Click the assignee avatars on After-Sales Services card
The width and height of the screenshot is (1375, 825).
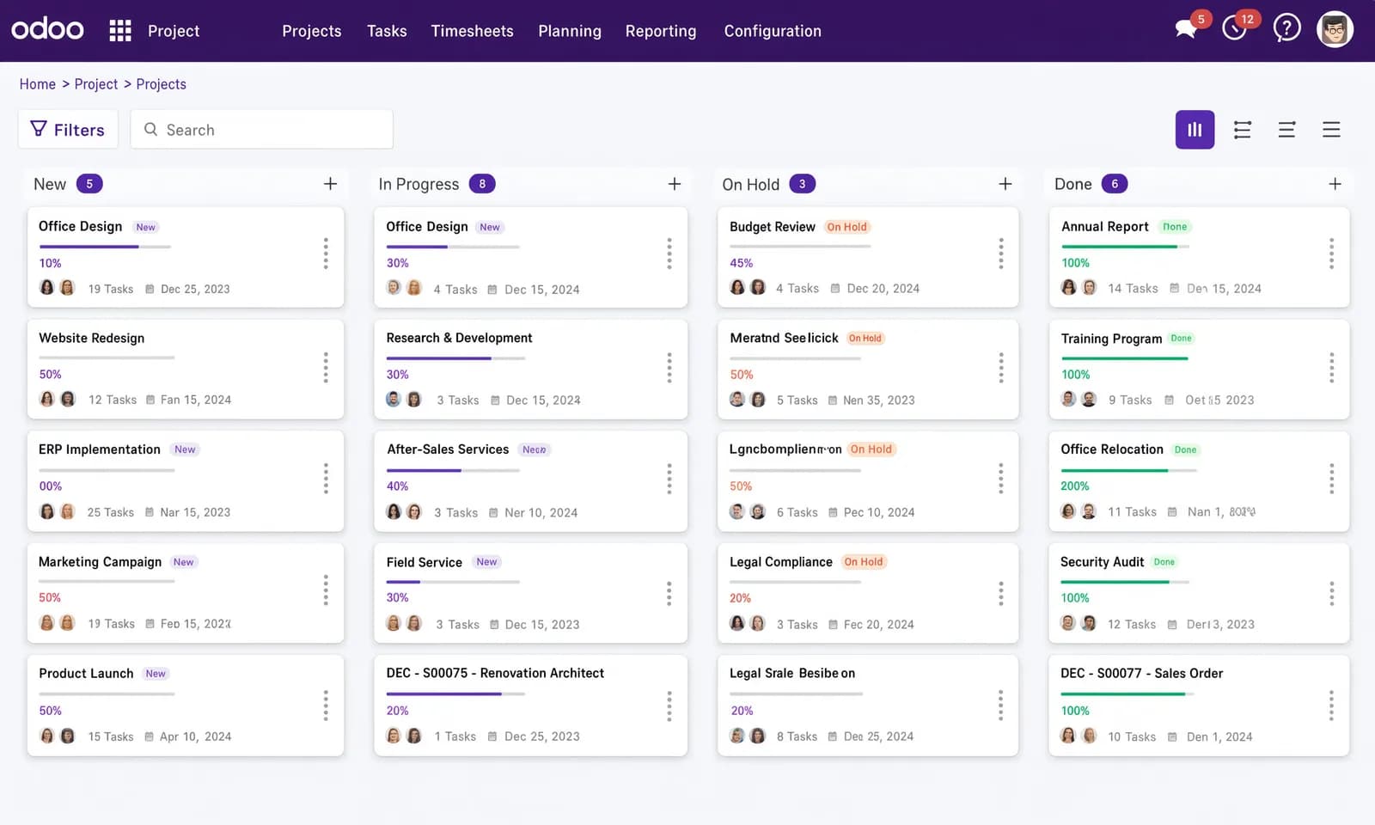404,512
